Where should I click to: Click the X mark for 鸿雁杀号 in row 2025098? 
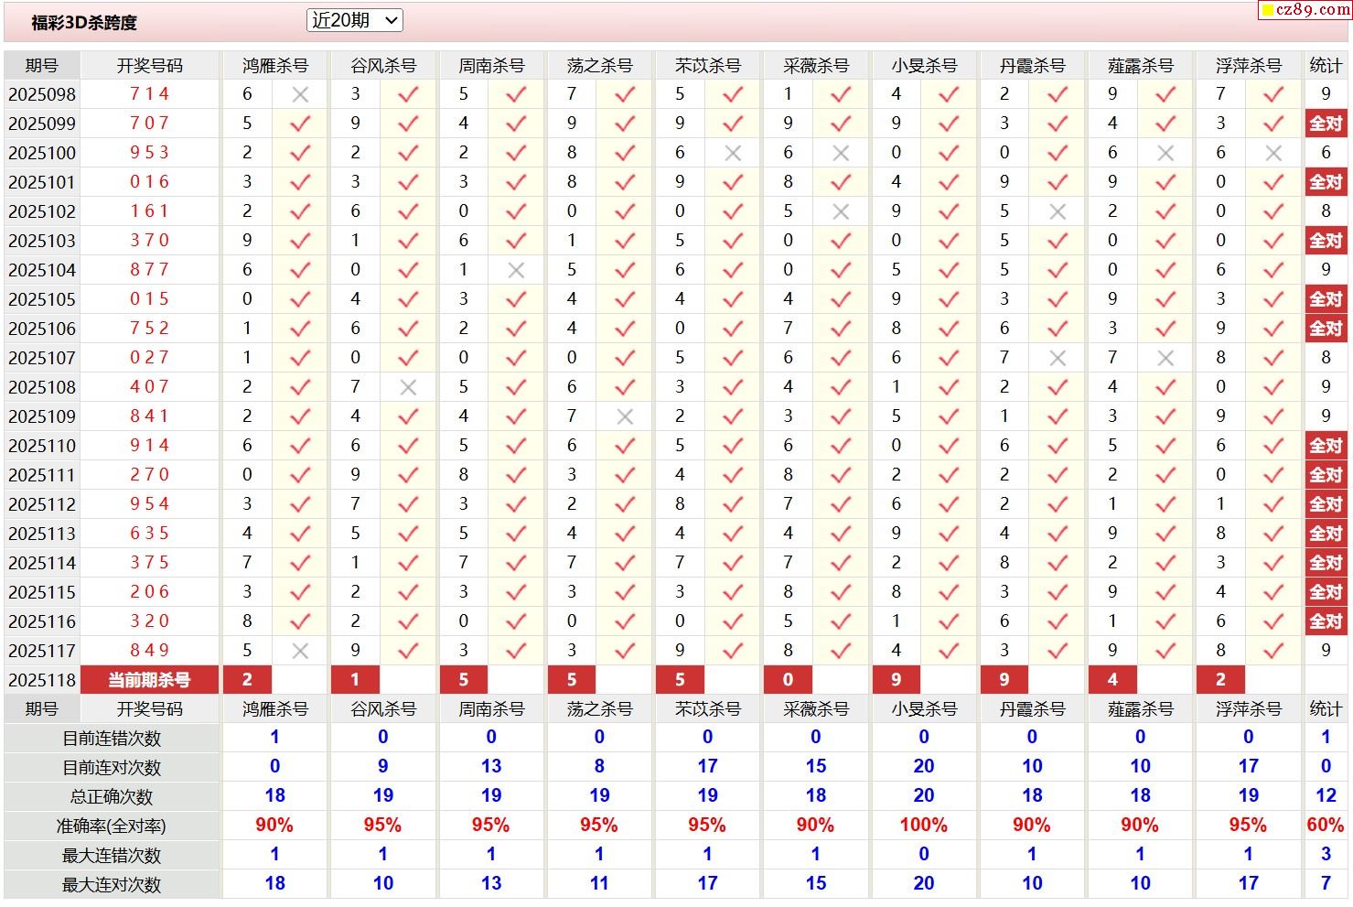tap(300, 94)
